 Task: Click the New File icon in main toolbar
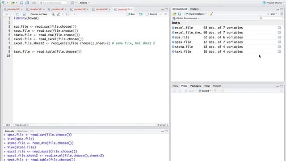coord(4,3)
